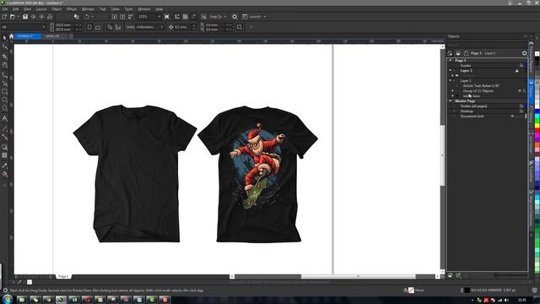The height and width of the screenshot is (304, 540).
Task: Select the Page 1 tab at bottom
Action: click(x=63, y=276)
